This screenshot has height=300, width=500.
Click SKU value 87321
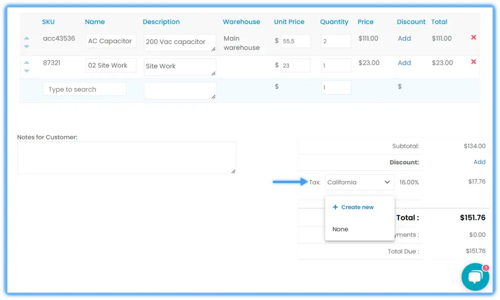[x=52, y=63]
